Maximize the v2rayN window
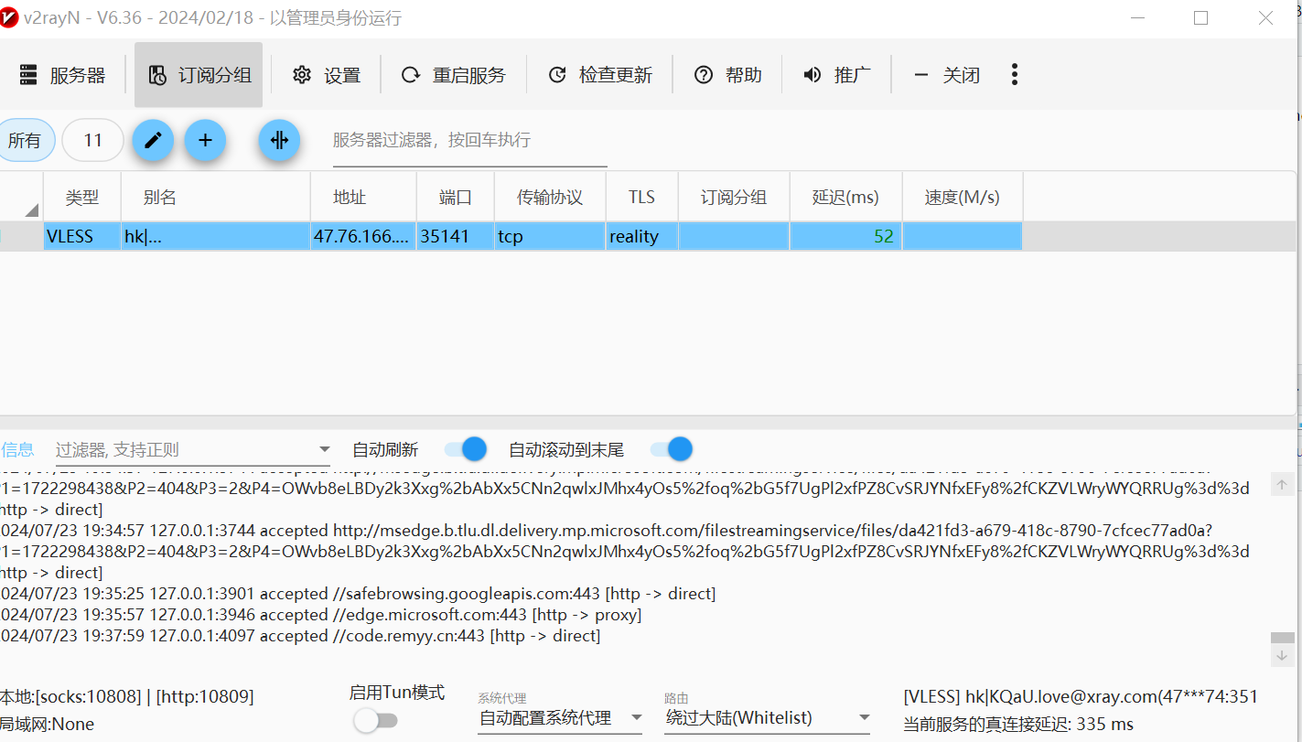 click(1201, 17)
